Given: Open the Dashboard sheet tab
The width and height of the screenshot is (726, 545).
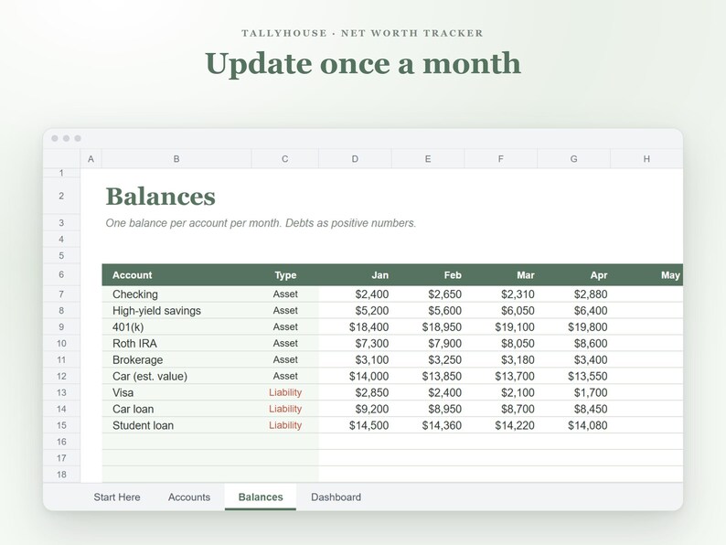Looking at the screenshot, I should 336,497.
